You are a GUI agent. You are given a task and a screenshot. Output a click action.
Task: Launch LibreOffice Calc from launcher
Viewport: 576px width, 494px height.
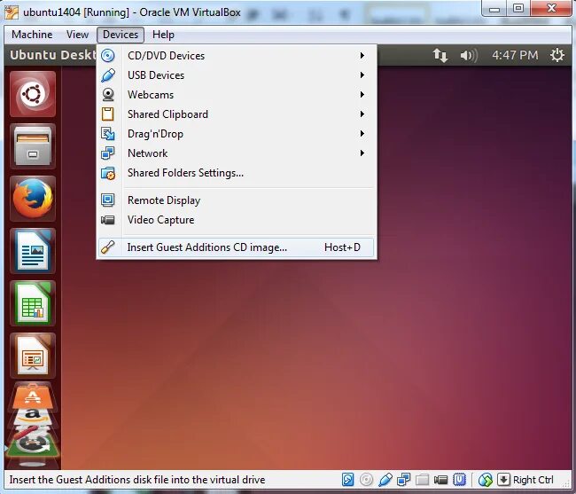pos(33,303)
